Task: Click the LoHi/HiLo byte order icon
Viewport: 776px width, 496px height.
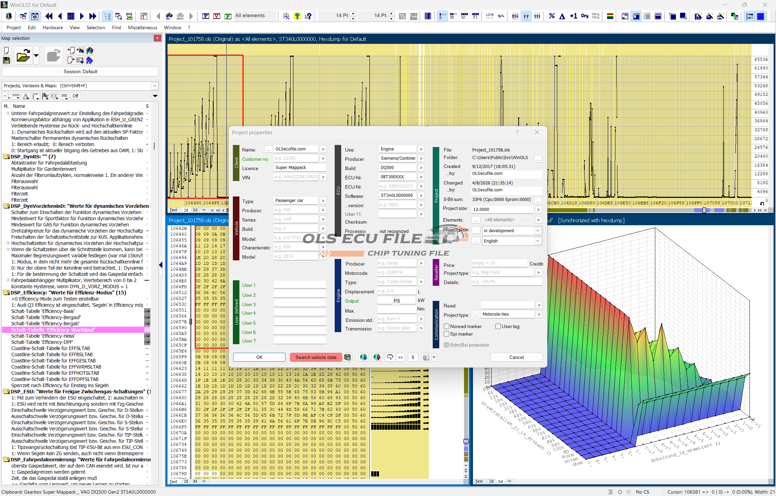Action: coord(489,16)
